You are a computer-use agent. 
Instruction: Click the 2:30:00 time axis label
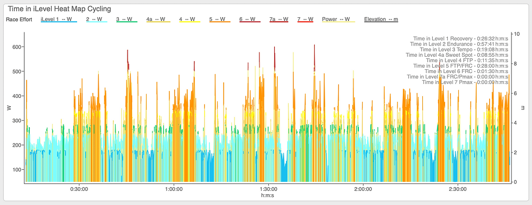tap(458, 189)
